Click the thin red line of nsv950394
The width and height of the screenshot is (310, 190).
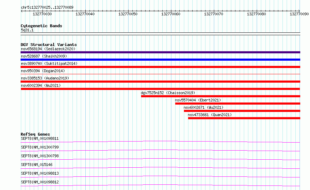click(x=160, y=74)
